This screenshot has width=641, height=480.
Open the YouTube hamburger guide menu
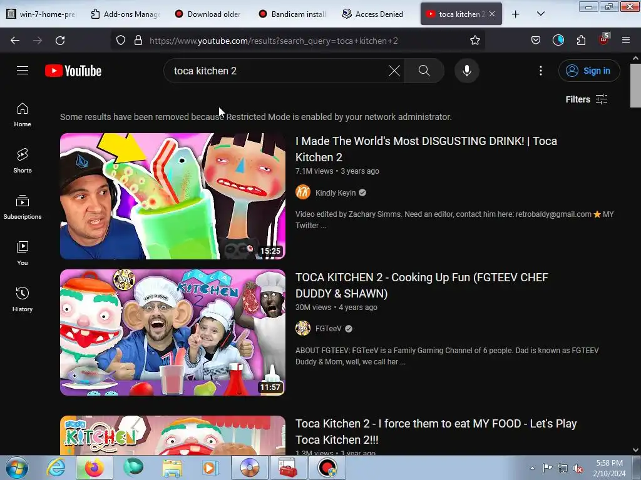(23, 71)
